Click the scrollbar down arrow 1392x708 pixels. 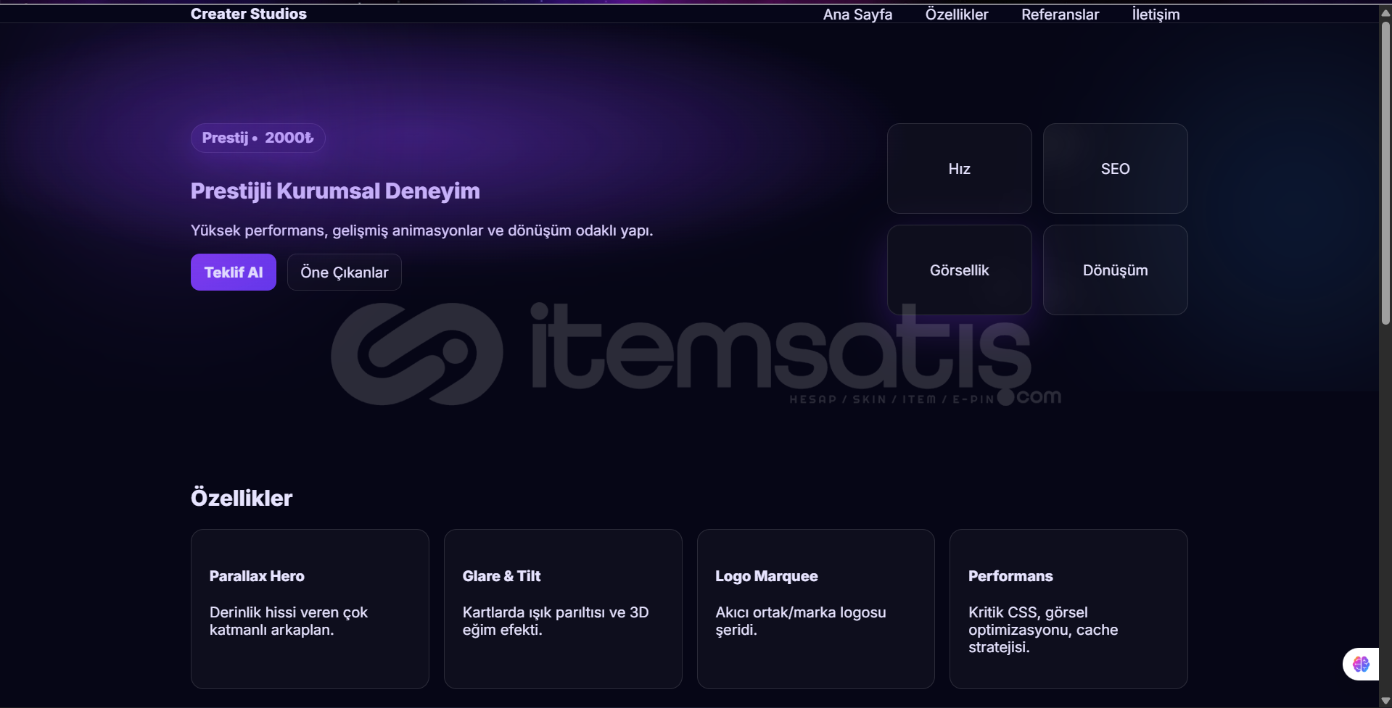(x=1385, y=701)
